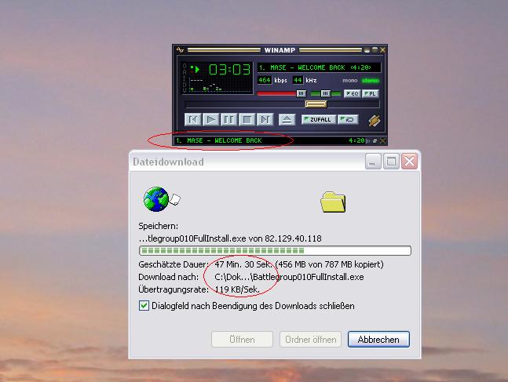The image size is (508, 382).
Task: Pause playback in Winamp
Action: click(x=229, y=120)
